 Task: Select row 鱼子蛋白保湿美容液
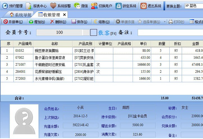click(102, 58)
